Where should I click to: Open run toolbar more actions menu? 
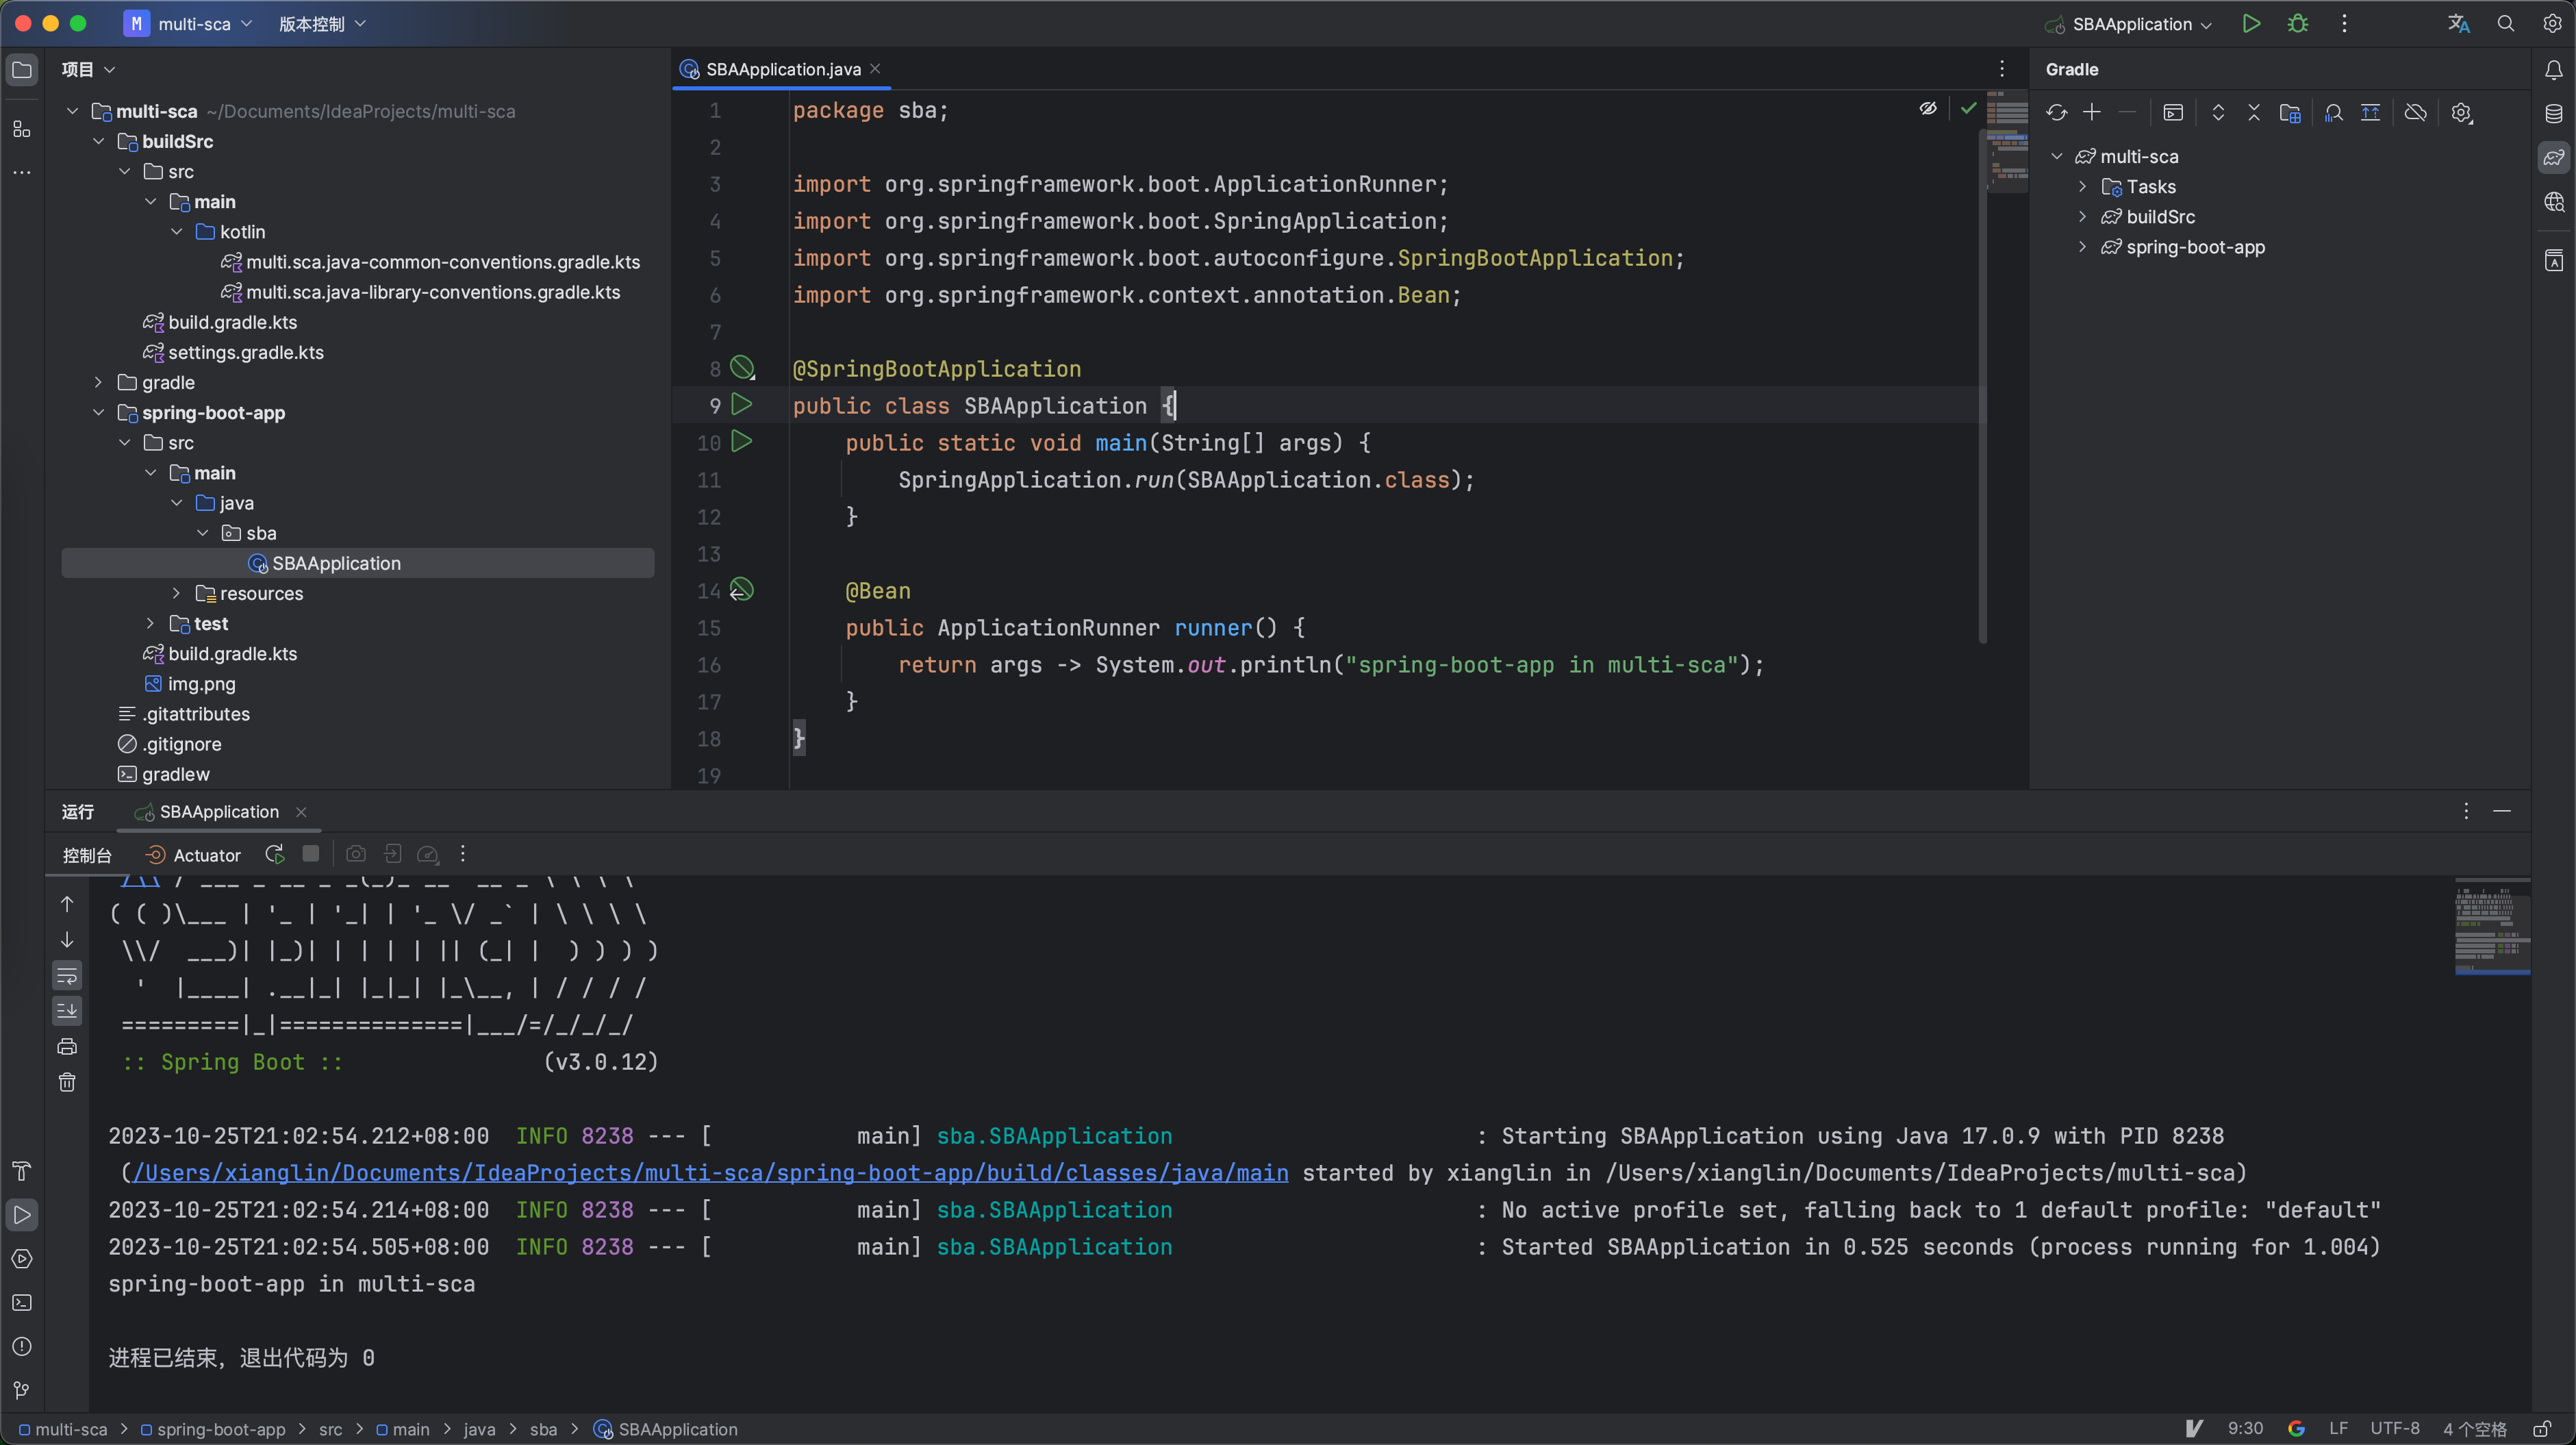[462, 854]
